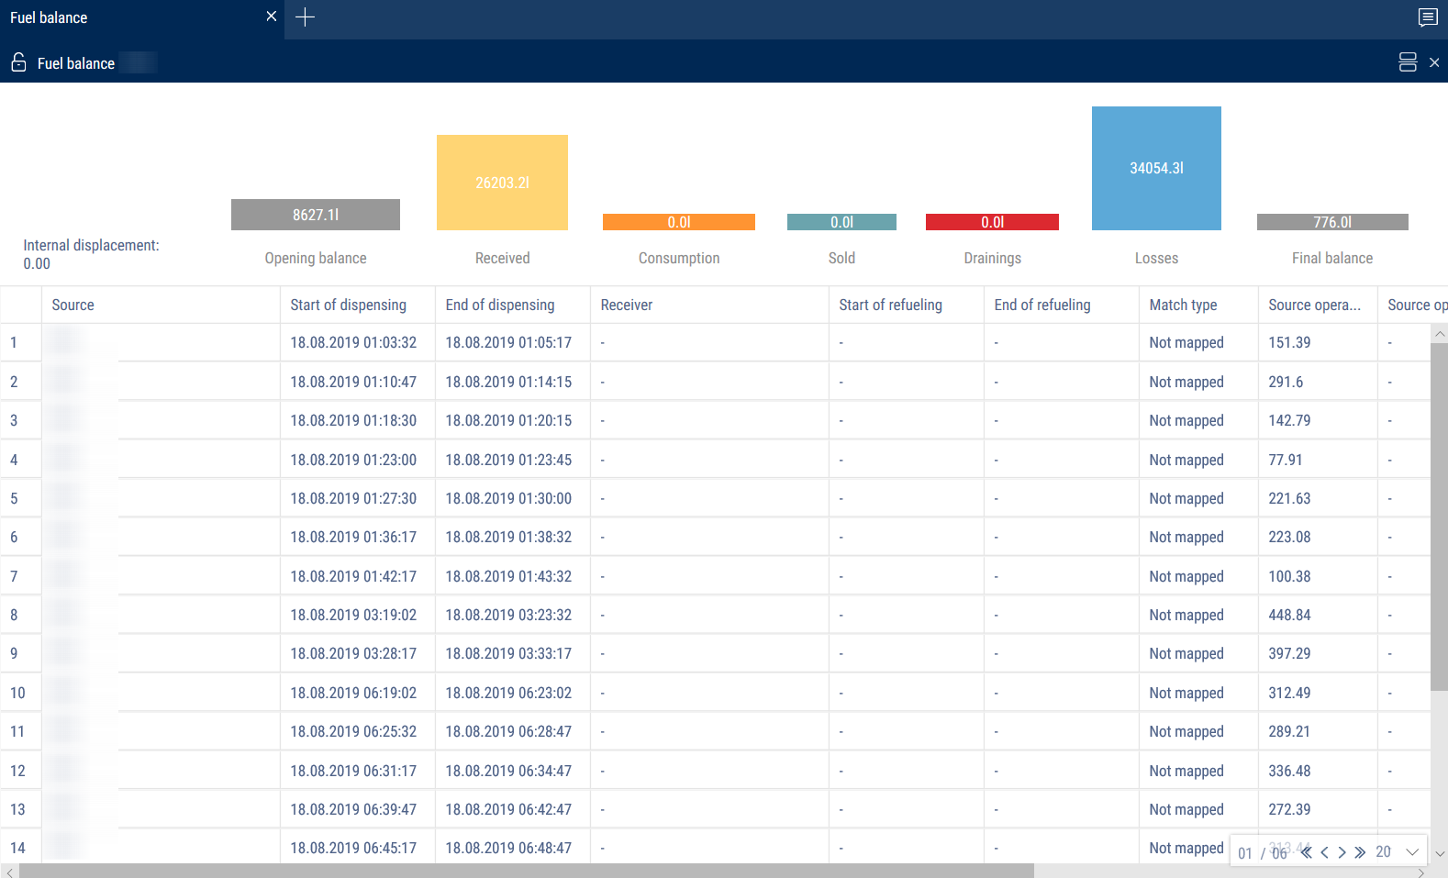1448x878 pixels.
Task: Click the orange Consumption bar
Action: 679,222
